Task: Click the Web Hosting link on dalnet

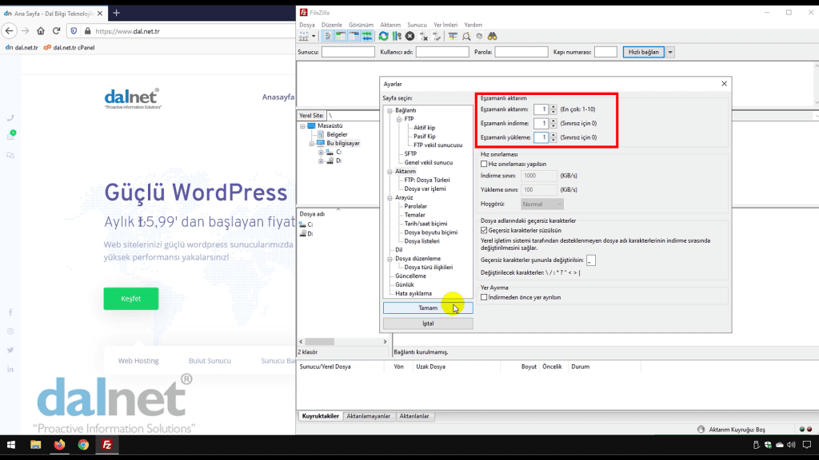Action: pyautogui.click(x=138, y=360)
